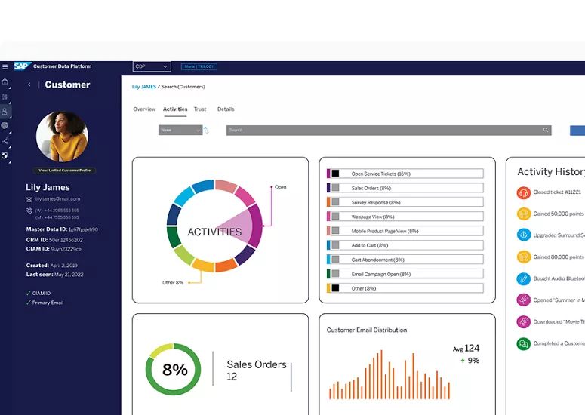Image resolution: width=585 pixels, height=415 pixels.
Task: Click the Closed ticket #11221 headset icon
Action: point(523,193)
